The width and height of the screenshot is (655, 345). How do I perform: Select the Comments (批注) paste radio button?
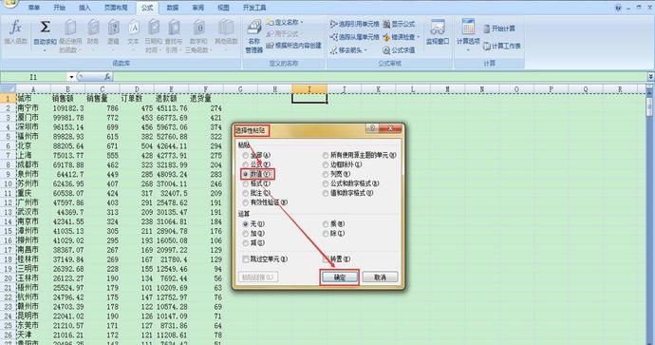(x=246, y=193)
